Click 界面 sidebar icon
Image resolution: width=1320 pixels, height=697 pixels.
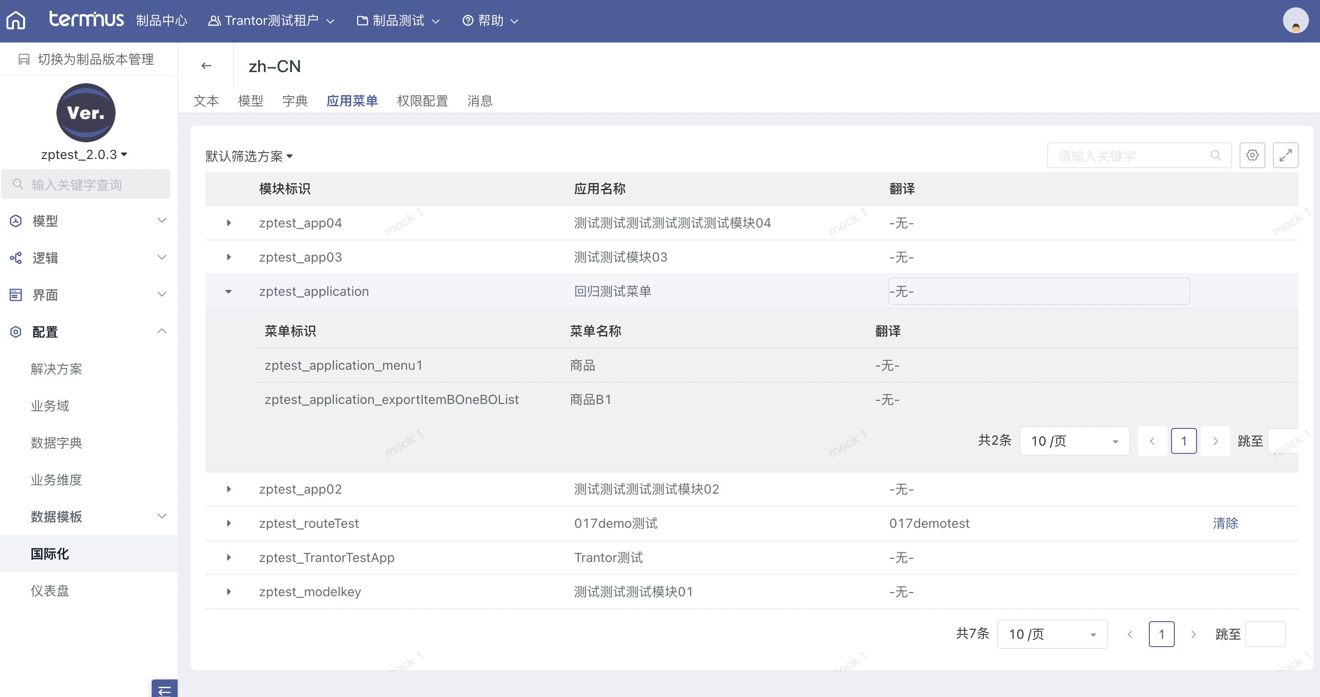16,294
